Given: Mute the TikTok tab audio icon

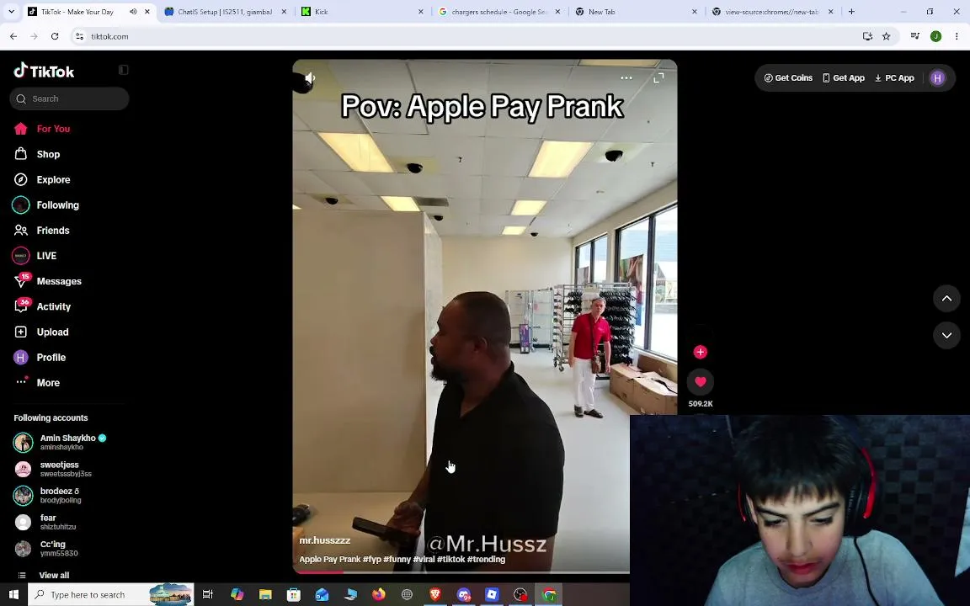Looking at the screenshot, I should (133, 12).
